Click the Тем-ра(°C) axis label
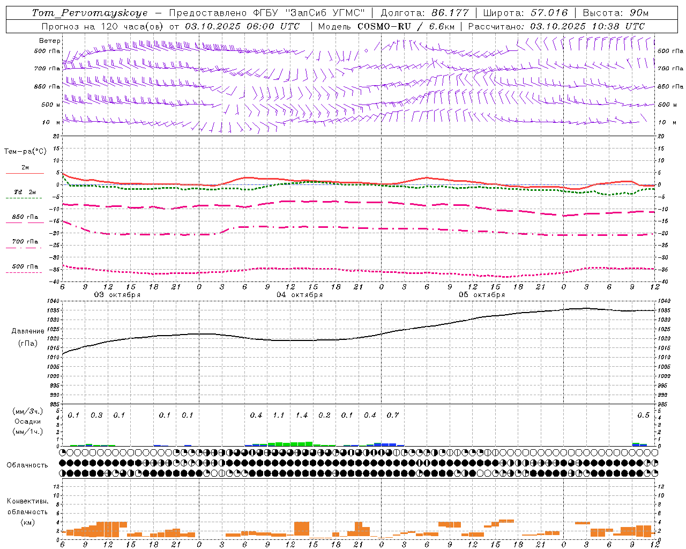This screenshot has height=549, width=686. pyautogui.click(x=25, y=152)
